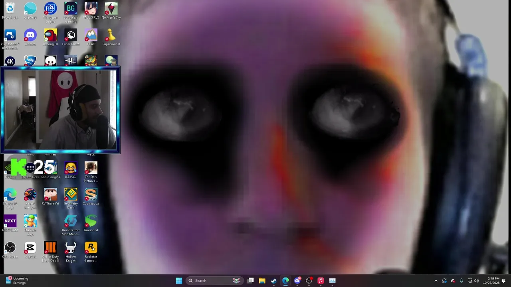
Task: Select the Rayman game icon
Action: click(91, 61)
